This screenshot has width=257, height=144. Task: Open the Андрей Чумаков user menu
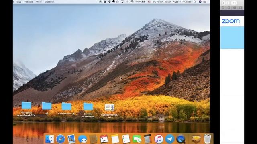pos(182,2)
